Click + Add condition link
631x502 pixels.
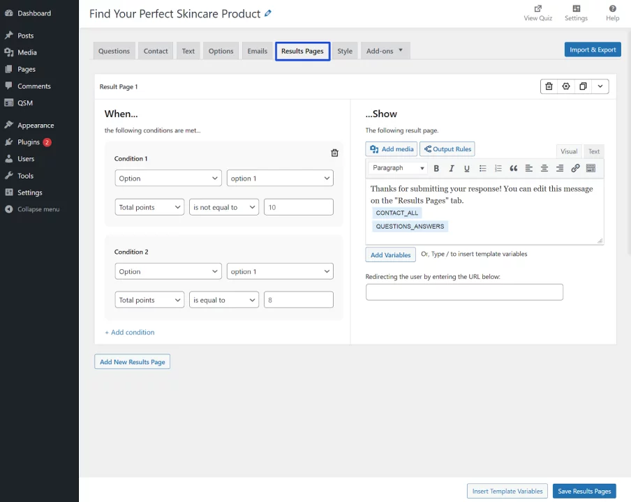pyautogui.click(x=130, y=333)
